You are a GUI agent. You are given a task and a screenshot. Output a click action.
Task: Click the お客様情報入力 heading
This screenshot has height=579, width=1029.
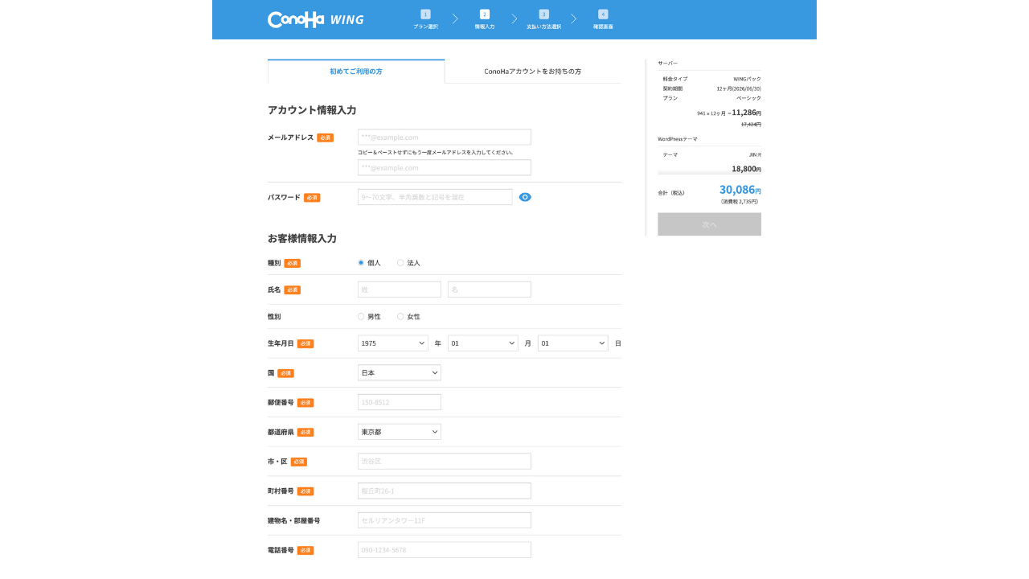(302, 239)
